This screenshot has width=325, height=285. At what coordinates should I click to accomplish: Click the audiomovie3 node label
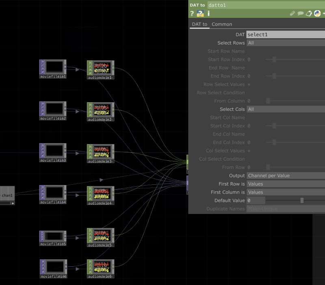point(100,161)
